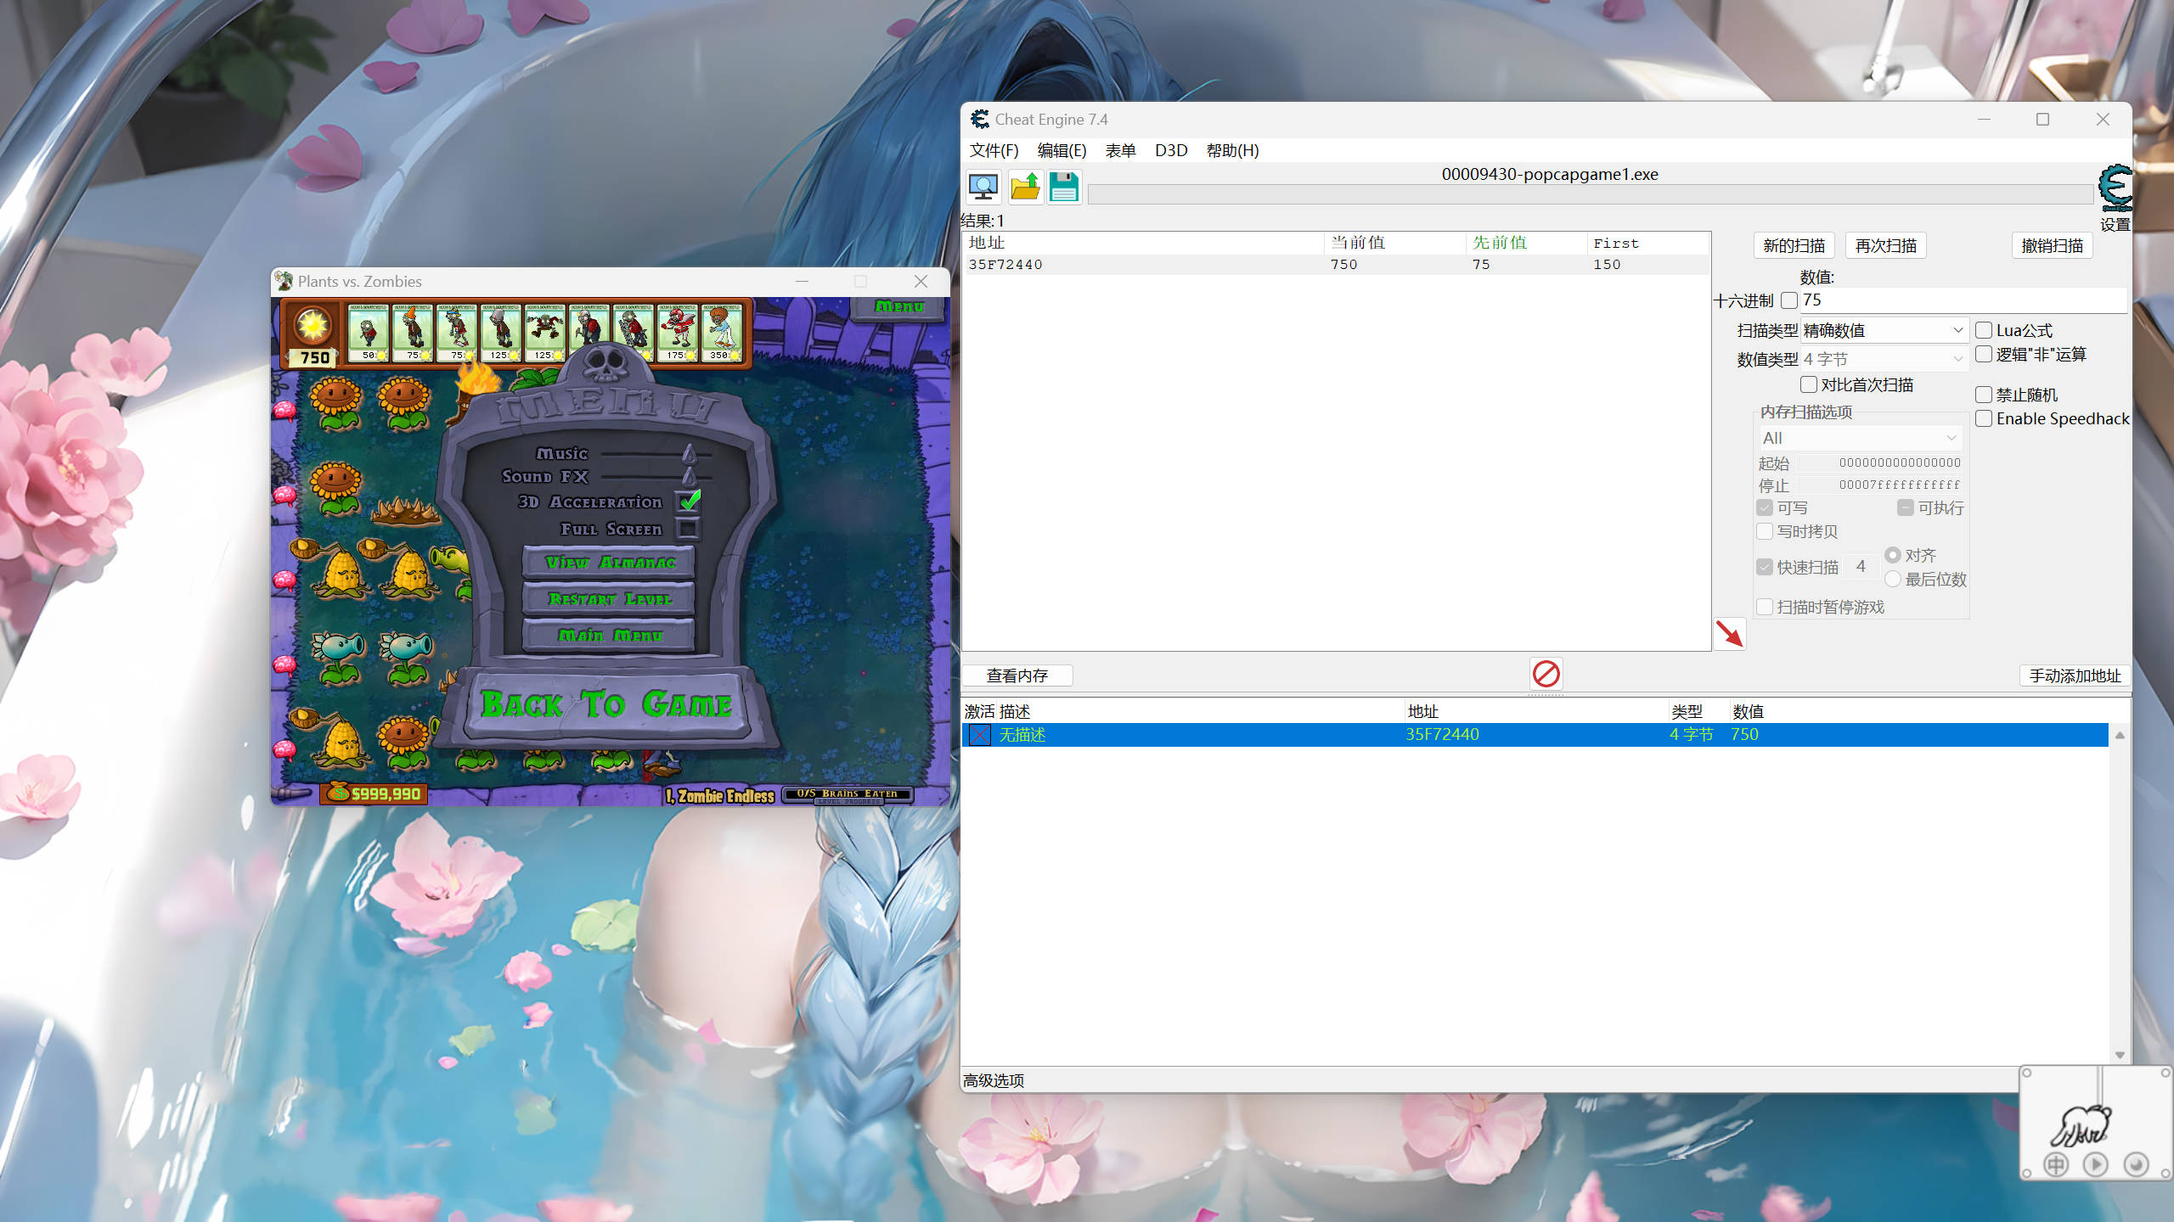2174x1222 pixels.
Task: Click the play button on the mascot widget
Action: tap(2095, 1164)
